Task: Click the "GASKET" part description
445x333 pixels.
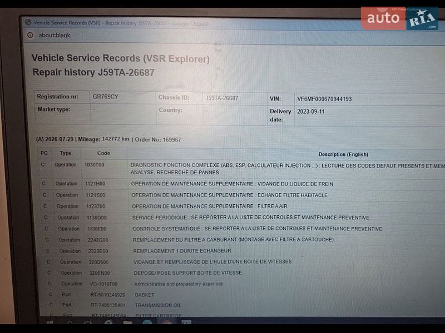Action: tap(145, 295)
